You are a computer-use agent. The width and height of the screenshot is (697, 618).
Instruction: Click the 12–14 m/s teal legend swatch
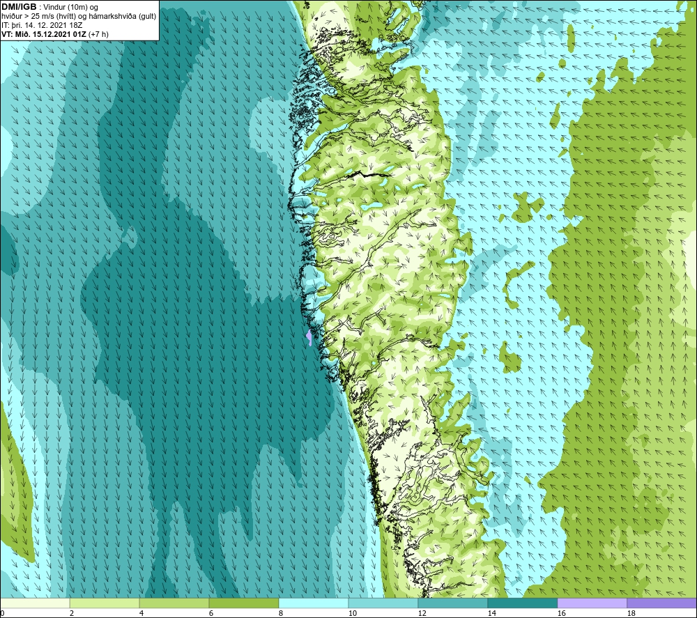click(x=452, y=603)
